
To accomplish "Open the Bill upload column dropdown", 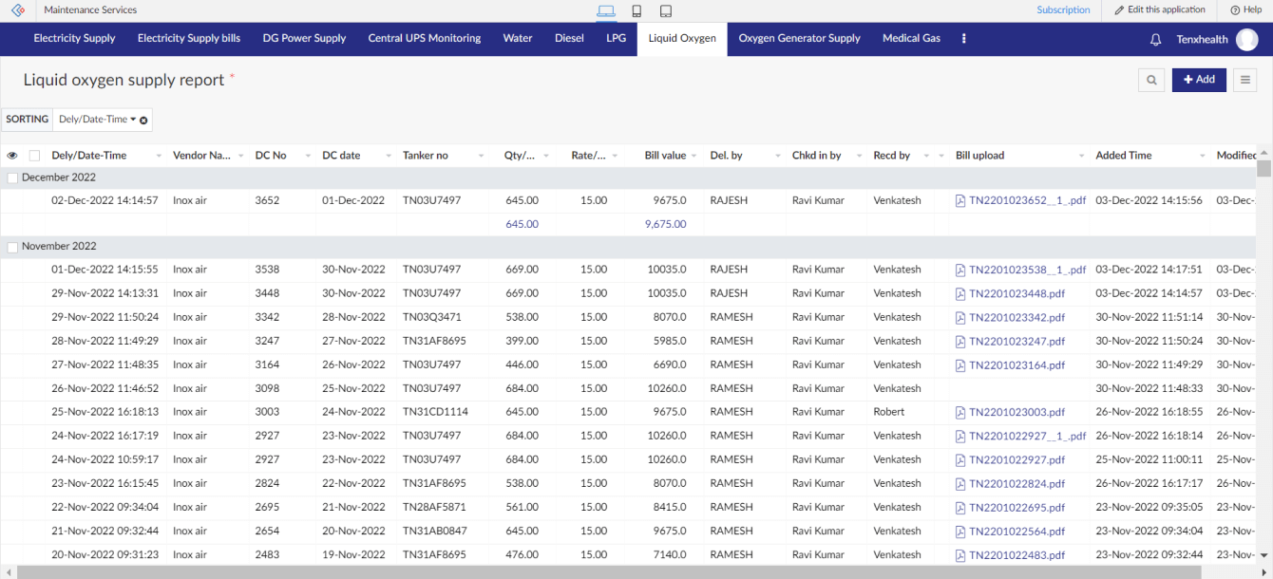I will tap(1081, 156).
